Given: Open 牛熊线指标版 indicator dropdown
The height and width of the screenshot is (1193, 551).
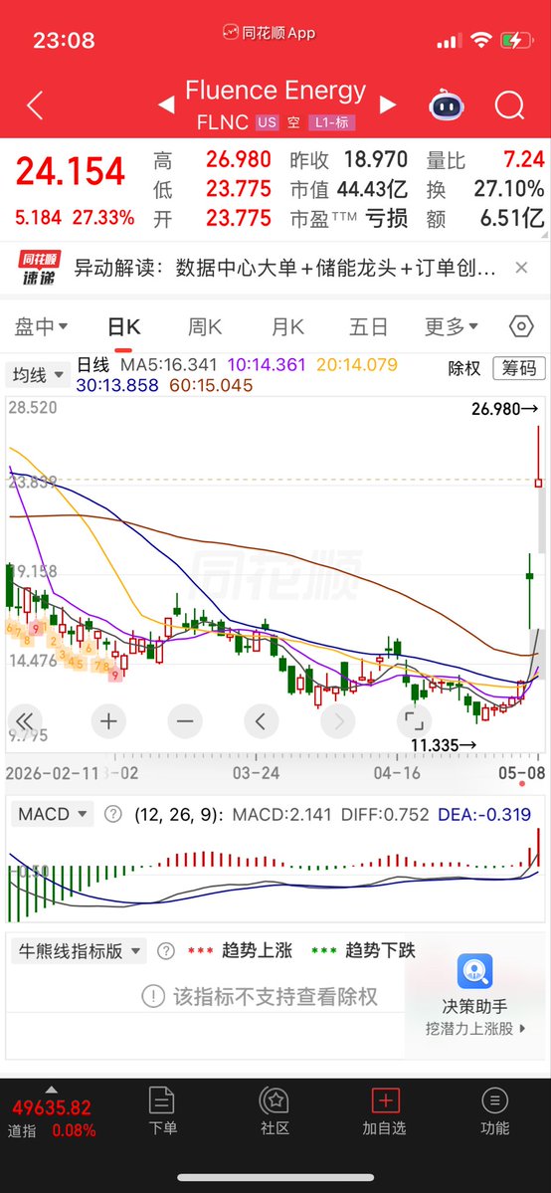Looking at the screenshot, I should tap(80, 950).
